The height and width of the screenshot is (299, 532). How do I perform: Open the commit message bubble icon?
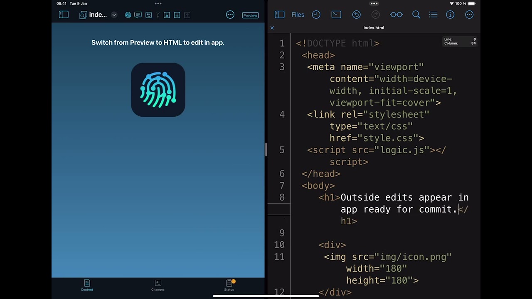pos(138,15)
